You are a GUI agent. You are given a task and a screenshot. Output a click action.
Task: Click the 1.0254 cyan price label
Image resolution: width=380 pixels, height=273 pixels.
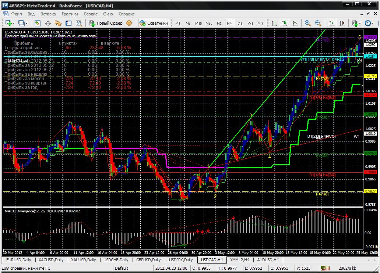pyautogui.click(x=370, y=56)
